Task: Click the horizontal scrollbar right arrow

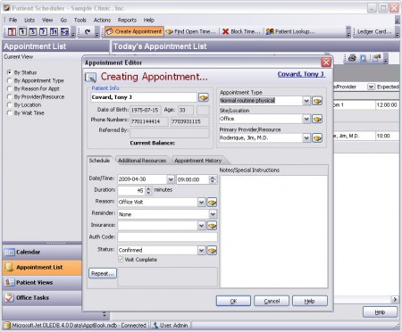Action: pos(395,299)
